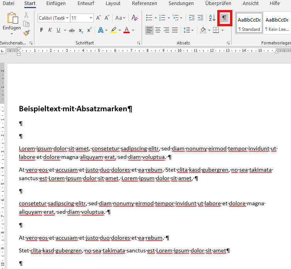Apply justified alignment icon

(x=175, y=30)
